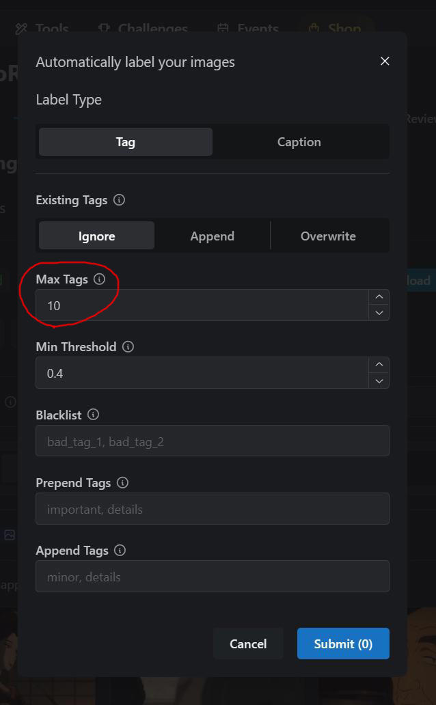This screenshot has width=436, height=705.
Task: Close the auto-label dialog with X
Action: pyautogui.click(x=385, y=61)
